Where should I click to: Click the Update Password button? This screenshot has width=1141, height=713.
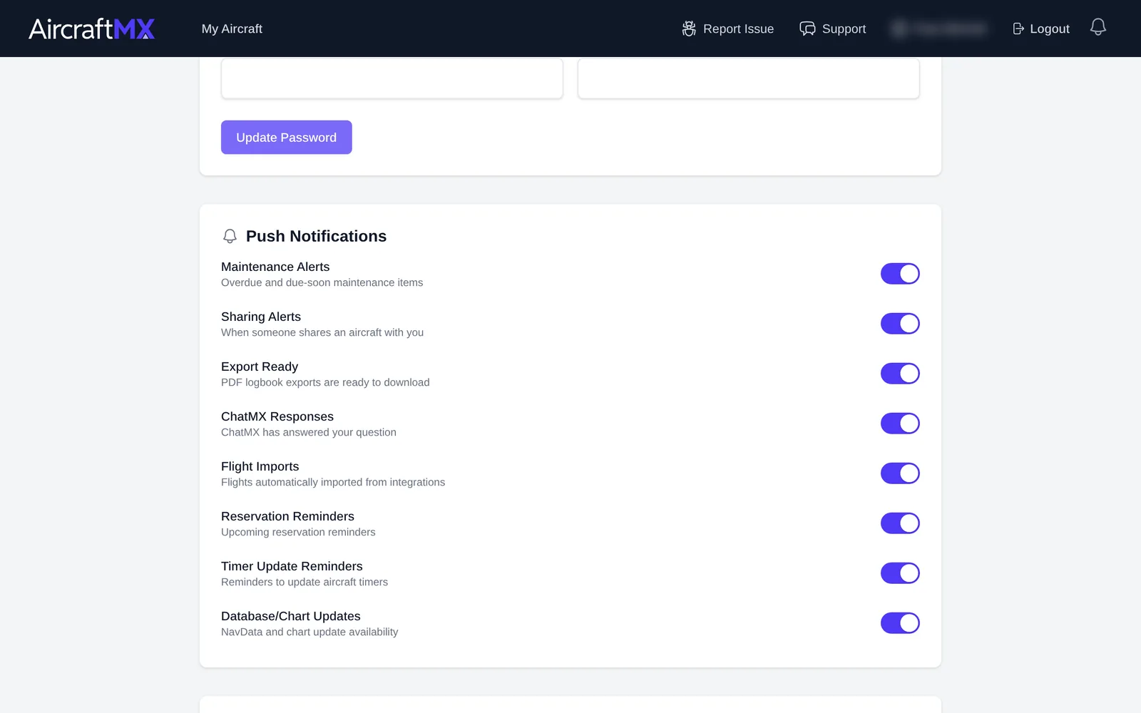pyautogui.click(x=287, y=138)
